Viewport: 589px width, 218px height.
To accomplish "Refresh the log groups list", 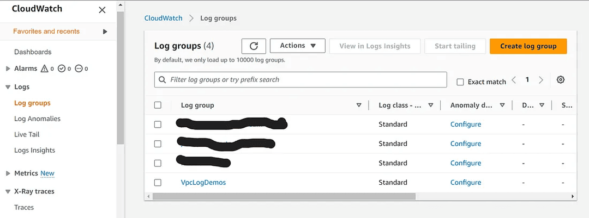I will [254, 46].
